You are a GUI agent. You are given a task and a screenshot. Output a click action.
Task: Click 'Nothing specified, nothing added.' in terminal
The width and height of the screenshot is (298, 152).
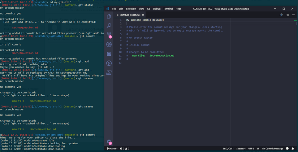[x=25, y=64]
